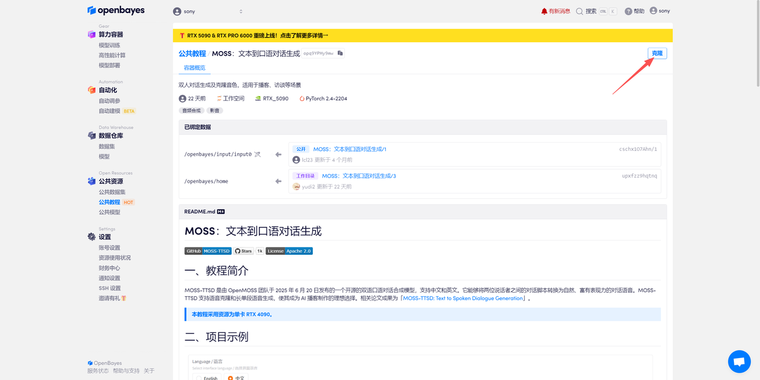Image resolution: width=760 pixels, height=380 pixels.
Task: Click the directory ID upxfzz9hqtnq
Action: [639, 176]
